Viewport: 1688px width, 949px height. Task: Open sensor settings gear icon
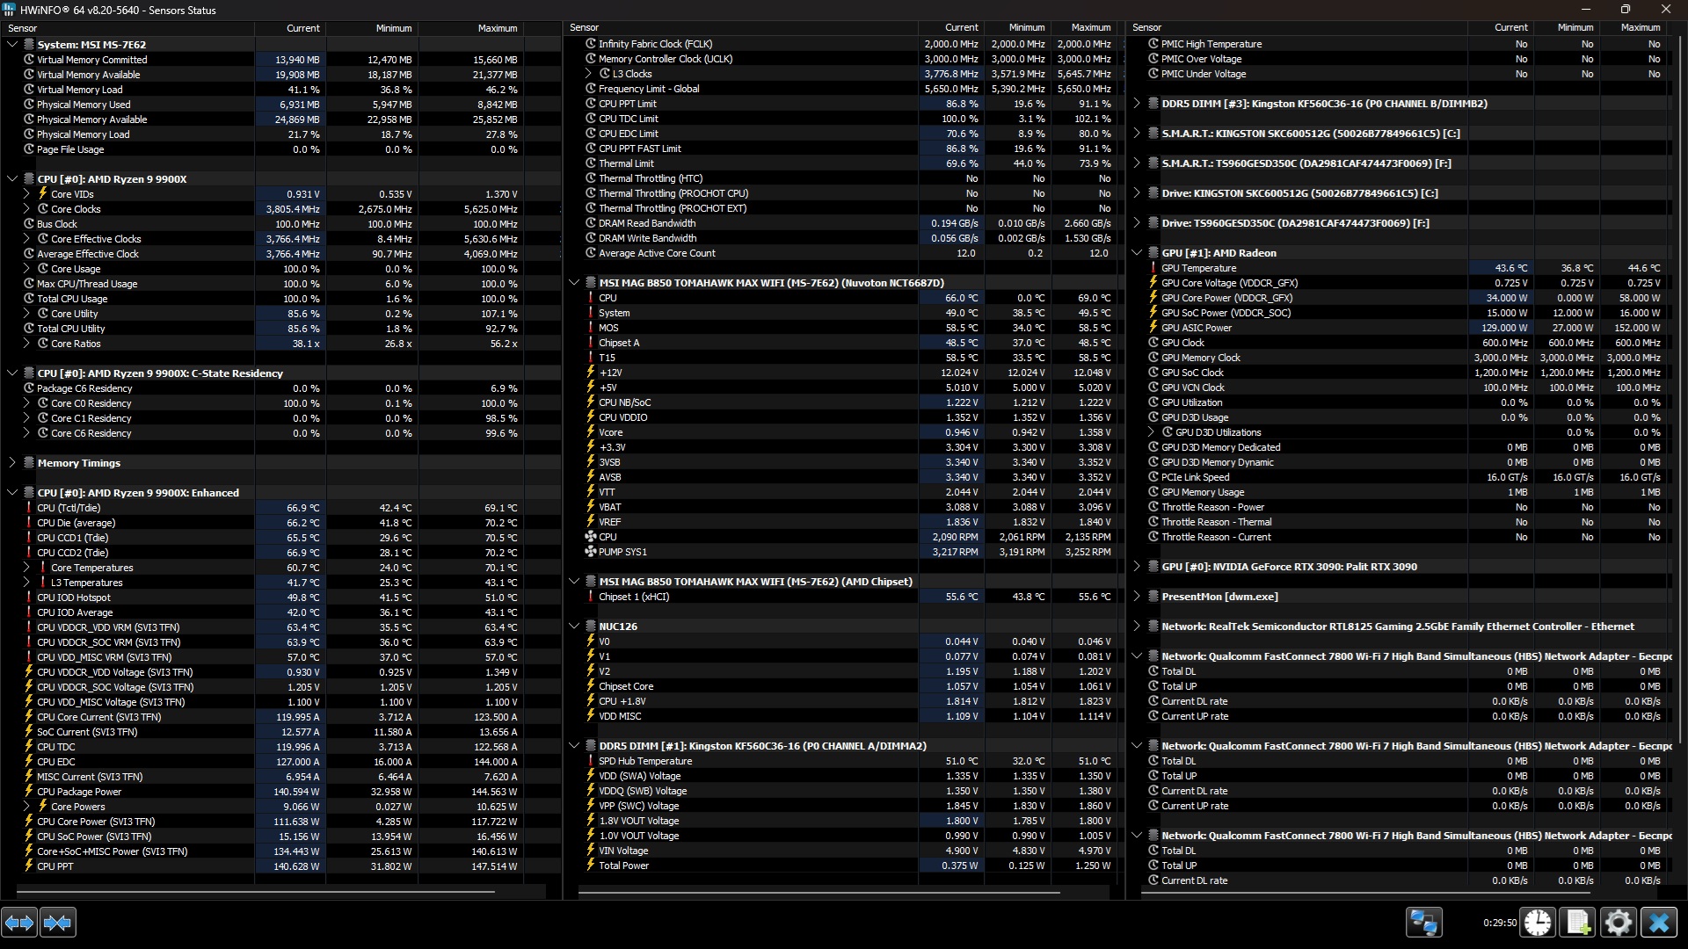pos(1618,923)
